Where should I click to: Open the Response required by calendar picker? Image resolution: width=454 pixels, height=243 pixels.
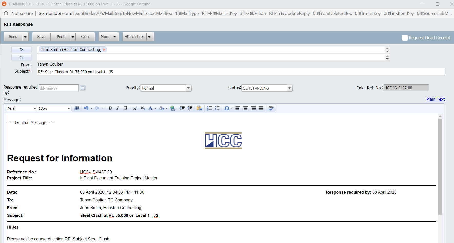[83, 88]
